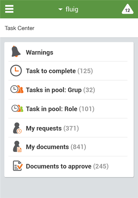138x198 pixels.
Task: Expand the dropdown arrow beside fluig
Action: [60, 9]
